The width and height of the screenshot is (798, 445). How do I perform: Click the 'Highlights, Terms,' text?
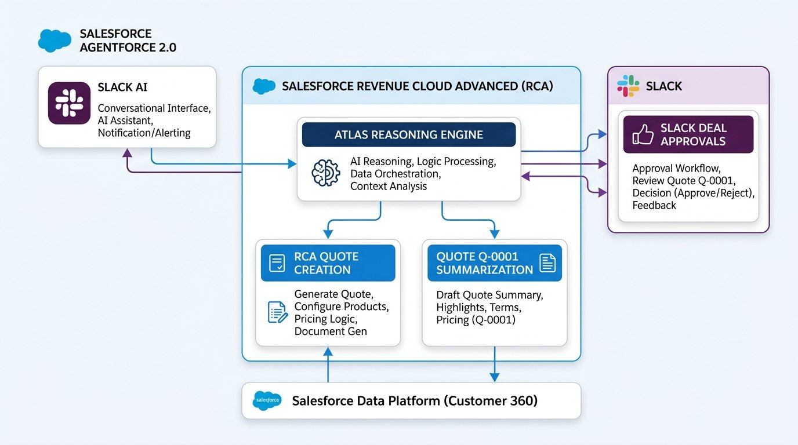[x=478, y=307]
